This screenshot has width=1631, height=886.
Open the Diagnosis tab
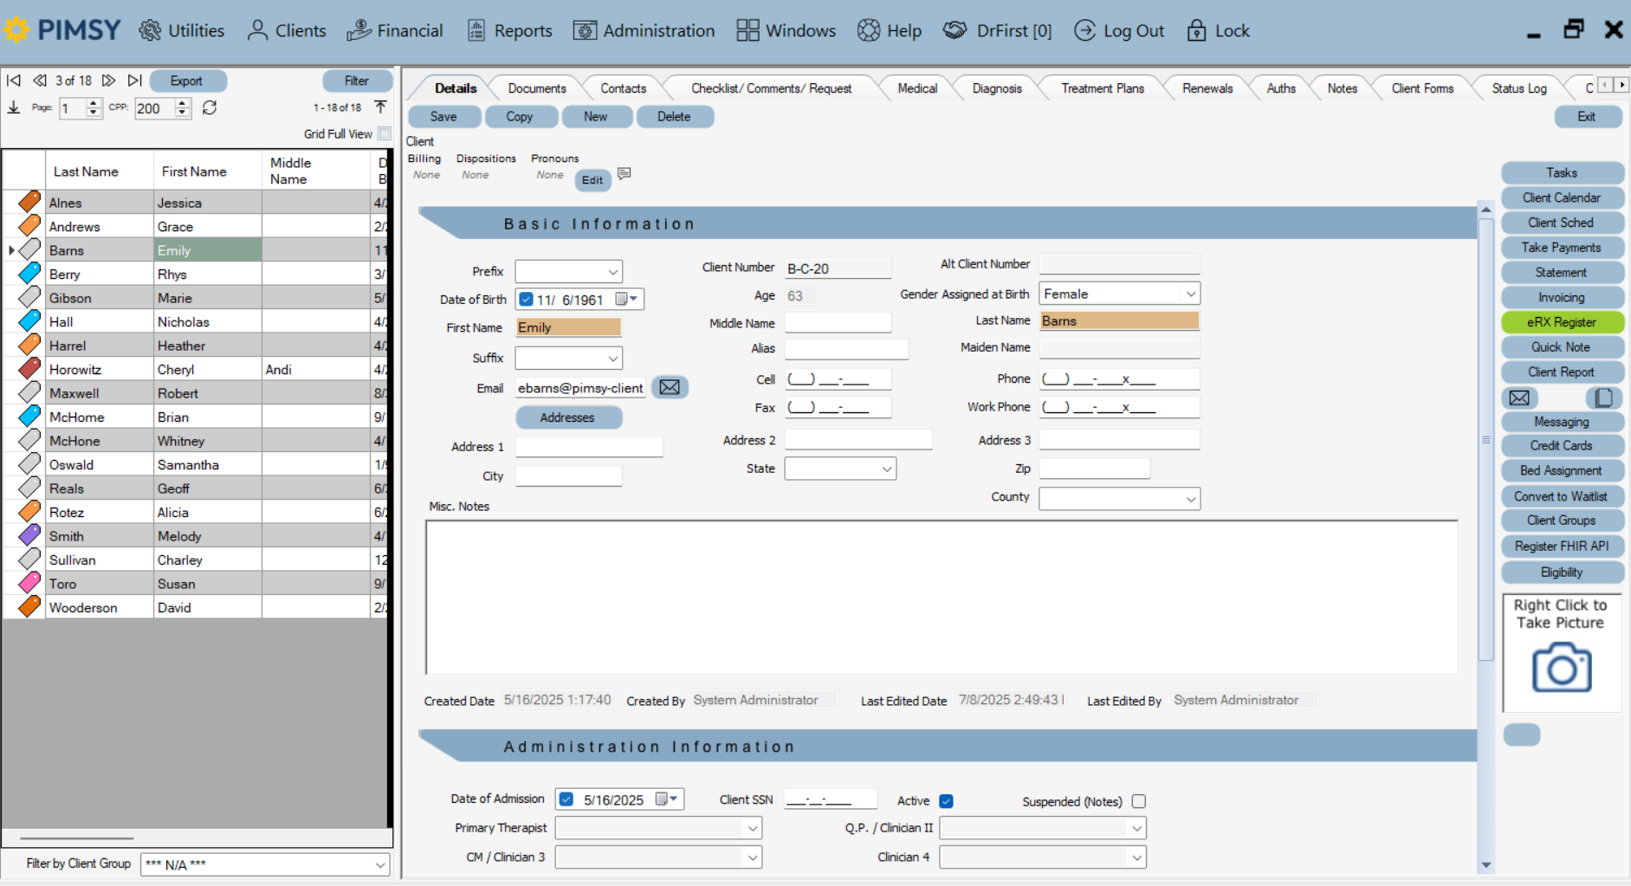point(996,87)
